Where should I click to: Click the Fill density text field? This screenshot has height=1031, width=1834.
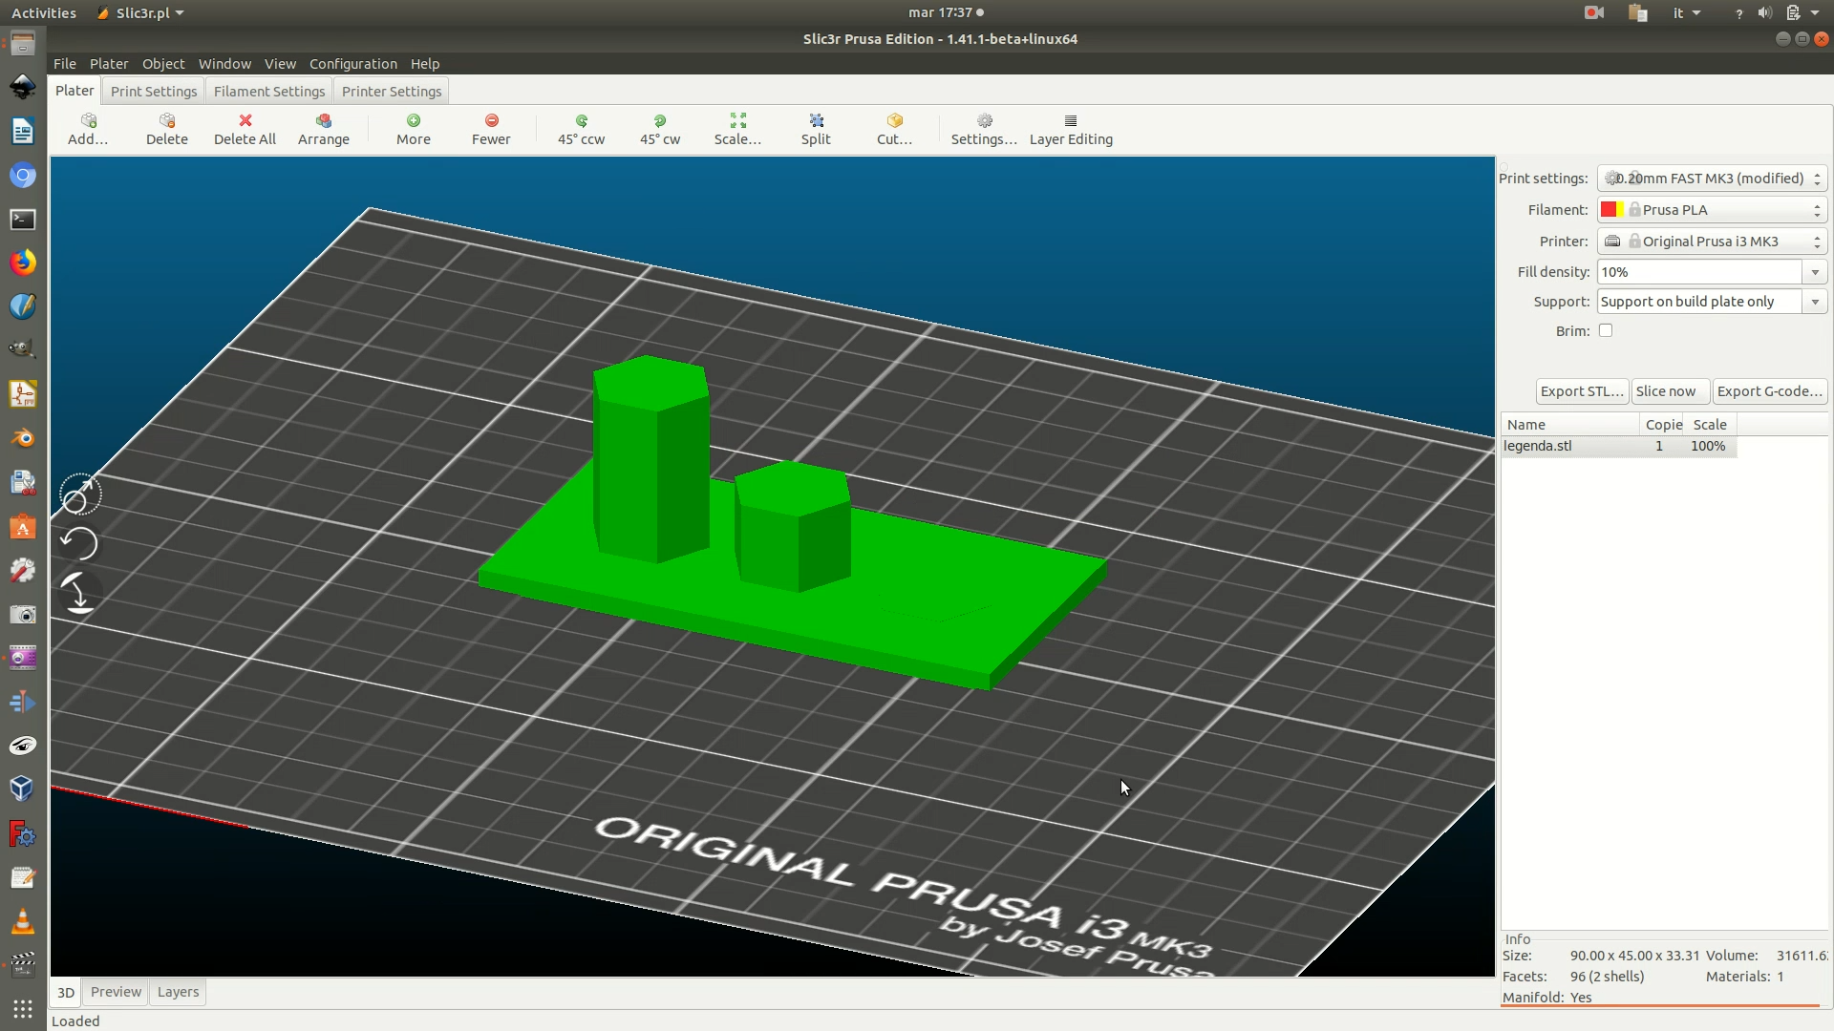pyautogui.click(x=1699, y=272)
